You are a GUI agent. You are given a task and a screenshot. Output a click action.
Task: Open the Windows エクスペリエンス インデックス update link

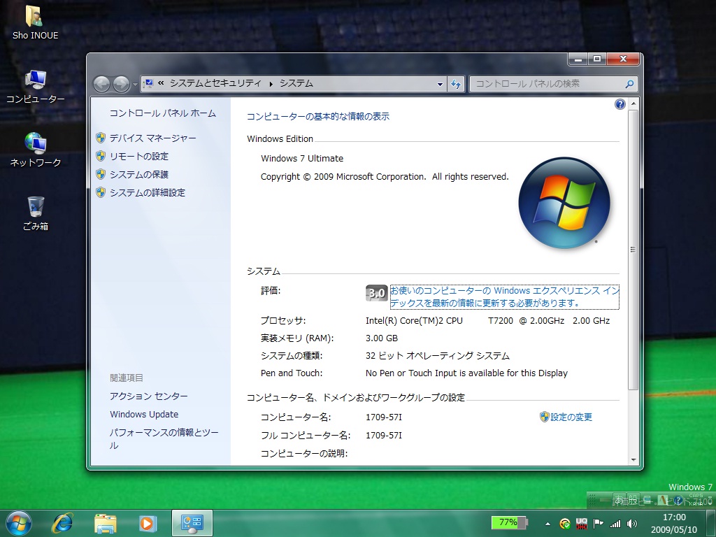coord(505,296)
